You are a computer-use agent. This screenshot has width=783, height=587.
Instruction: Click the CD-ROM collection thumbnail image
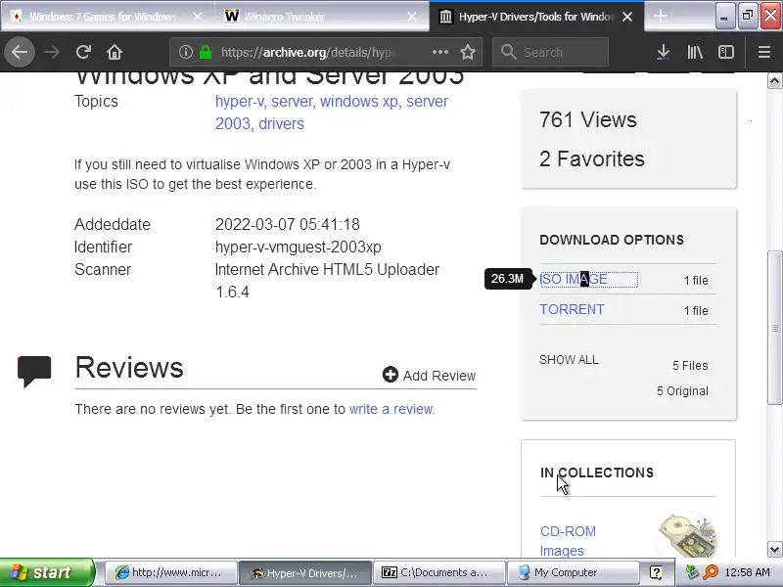[x=688, y=535]
